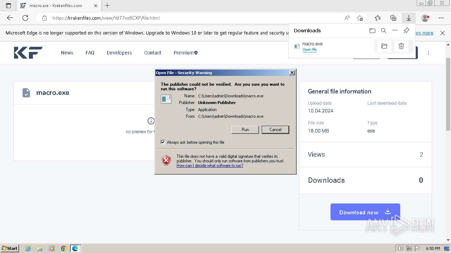Open the Windows Start menu
Viewport: 451px width, 253px height.
coord(10,248)
